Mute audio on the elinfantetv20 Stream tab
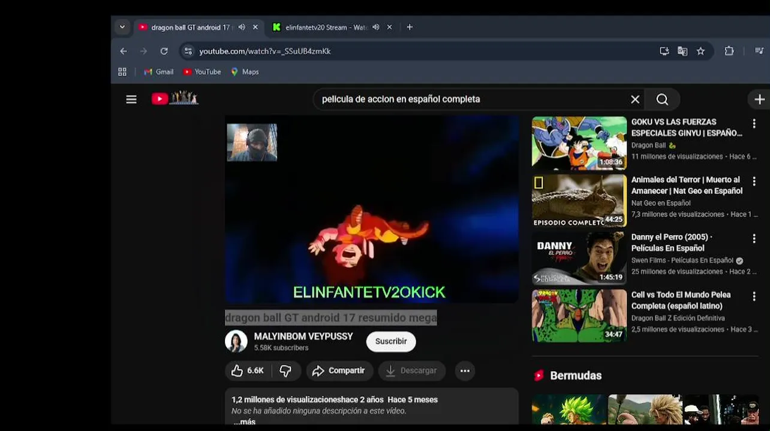This screenshot has width=770, height=431. click(376, 28)
